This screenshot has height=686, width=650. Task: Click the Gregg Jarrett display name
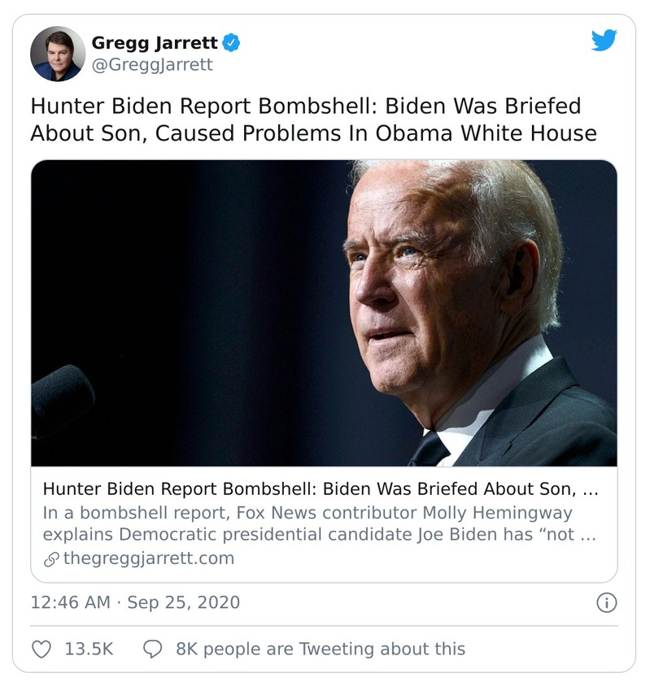[x=155, y=42]
